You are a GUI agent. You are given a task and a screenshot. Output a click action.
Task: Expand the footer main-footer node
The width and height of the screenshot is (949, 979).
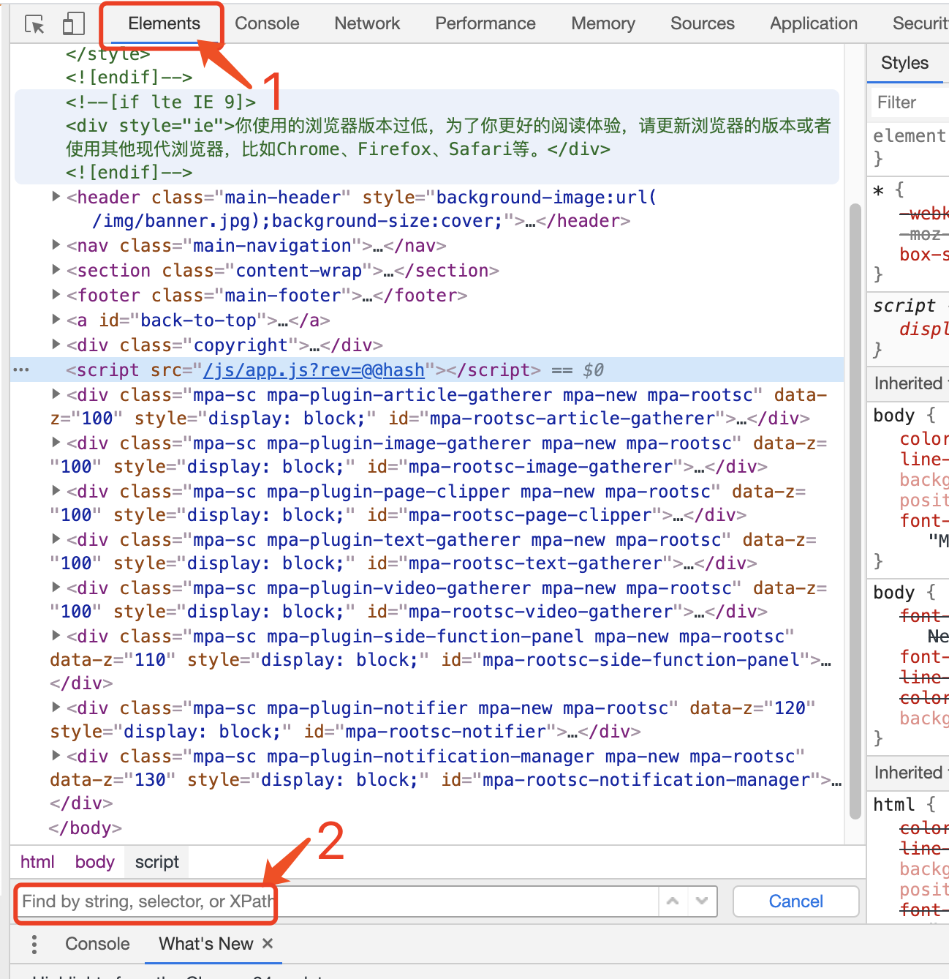[x=56, y=295]
